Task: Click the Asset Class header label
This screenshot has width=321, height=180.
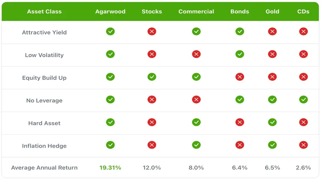Action: tap(44, 11)
